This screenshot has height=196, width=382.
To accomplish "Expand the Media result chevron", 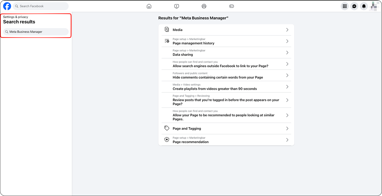I will point(287,30).
